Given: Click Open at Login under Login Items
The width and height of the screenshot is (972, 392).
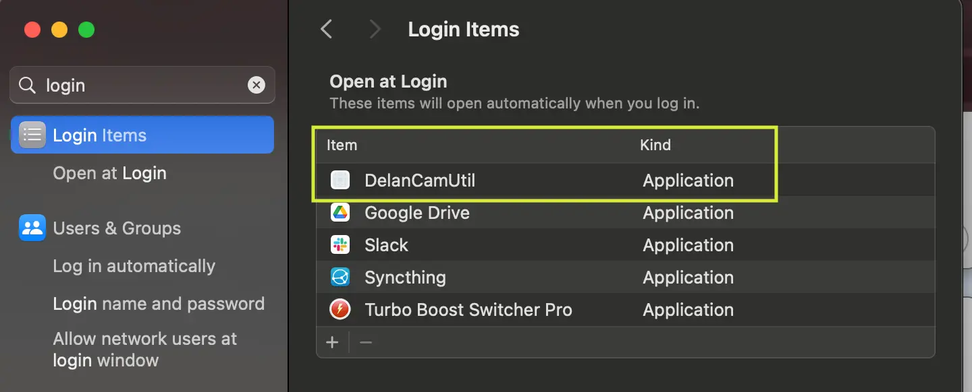Looking at the screenshot, I should click(x=109, y=172).
